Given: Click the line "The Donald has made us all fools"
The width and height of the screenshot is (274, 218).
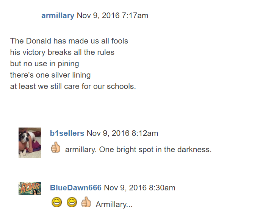Looking at the screenshot, I should point(69,41).
